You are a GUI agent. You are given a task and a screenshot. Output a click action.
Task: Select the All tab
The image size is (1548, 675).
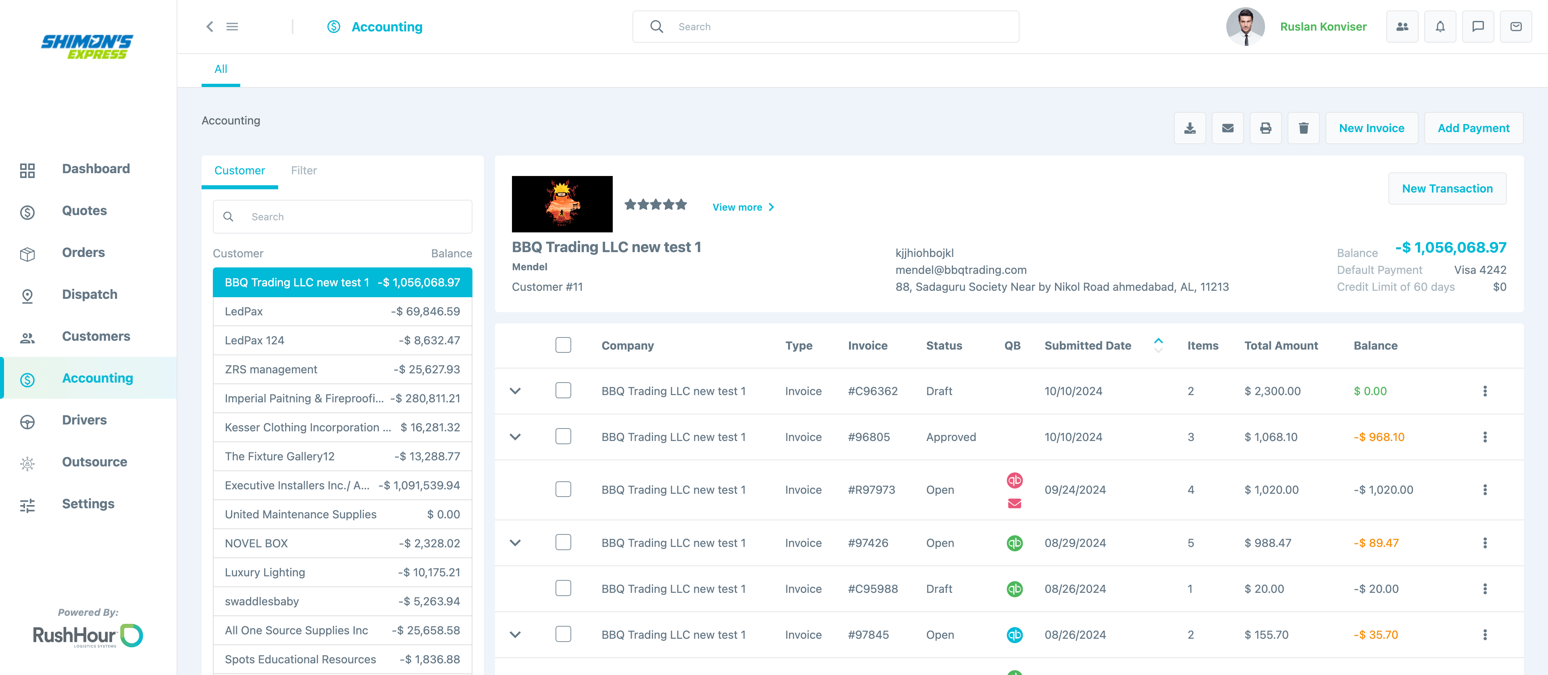[x=221, y=69]
